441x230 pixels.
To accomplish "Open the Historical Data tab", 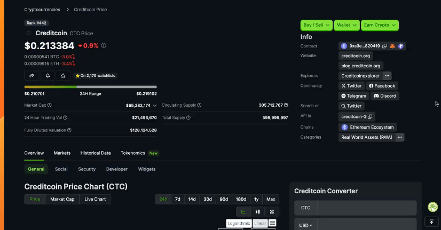I will [x=96, y=153].
